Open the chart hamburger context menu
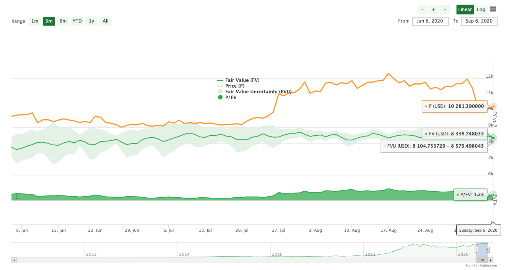This screenshot has height=270, width=506. 493,9
